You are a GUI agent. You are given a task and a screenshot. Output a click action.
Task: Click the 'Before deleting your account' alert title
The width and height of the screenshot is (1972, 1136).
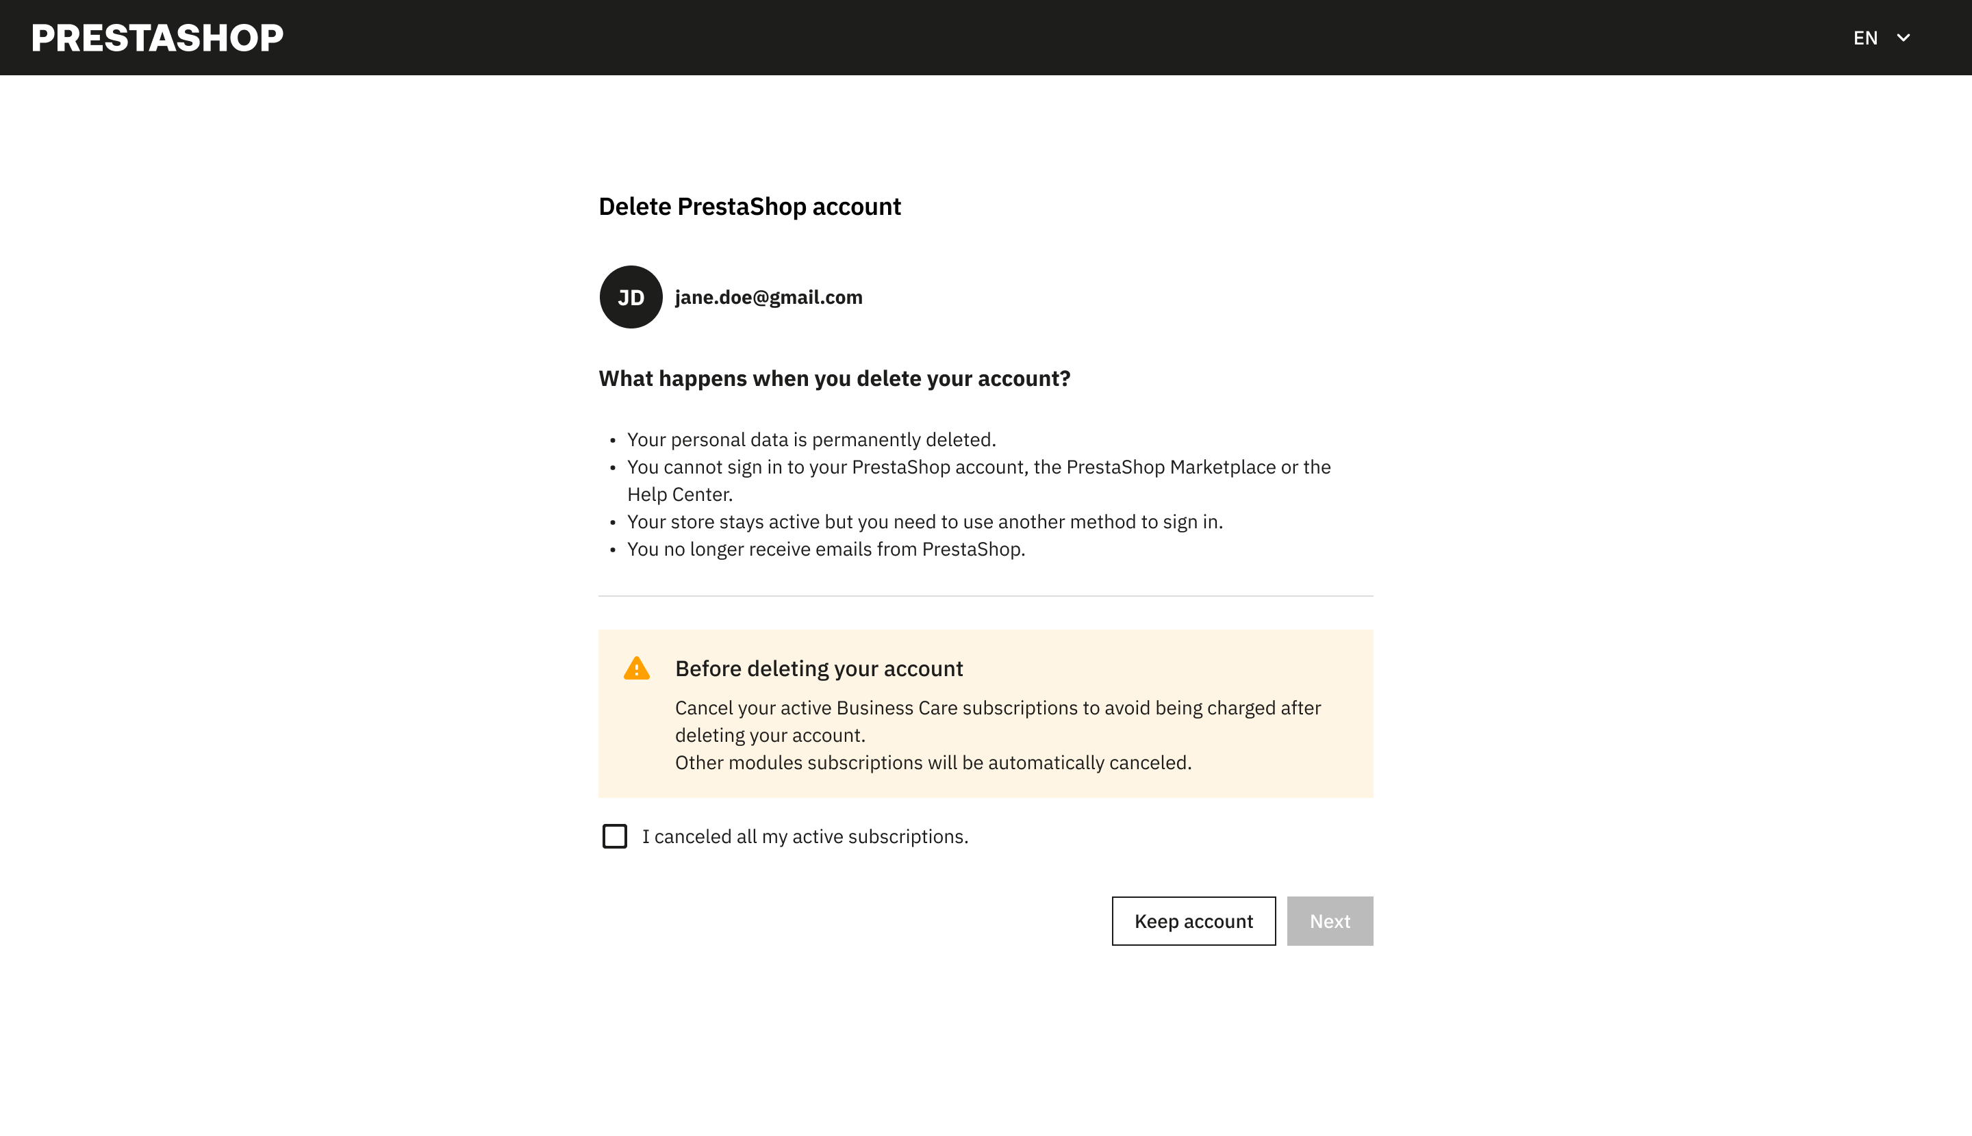(819, 669)
